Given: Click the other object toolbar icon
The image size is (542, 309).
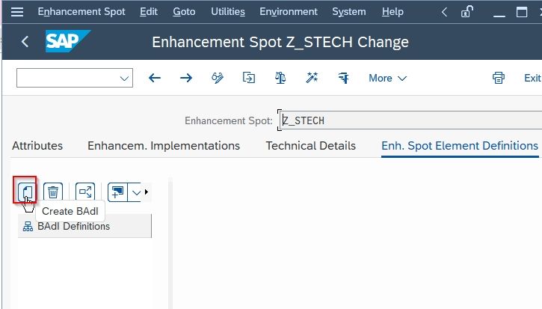Looking at the screenshot, I should click(x=248, y=78).
